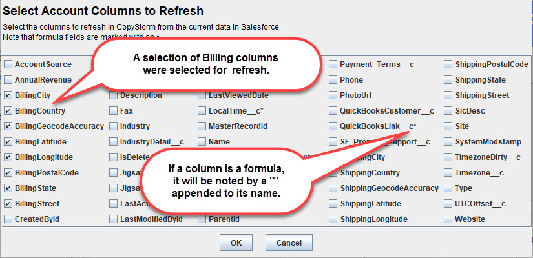Select the MasterRecordId checkbox
The height and width of the screenshot is (258, 533).
[x=202, y=126]
